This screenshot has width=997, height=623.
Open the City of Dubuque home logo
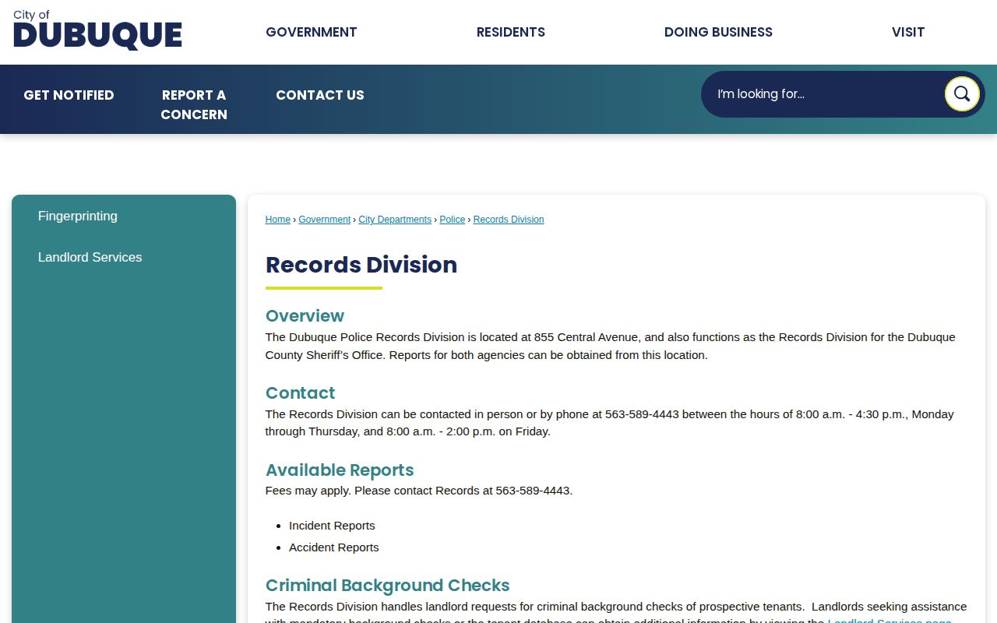pos(97,30)
